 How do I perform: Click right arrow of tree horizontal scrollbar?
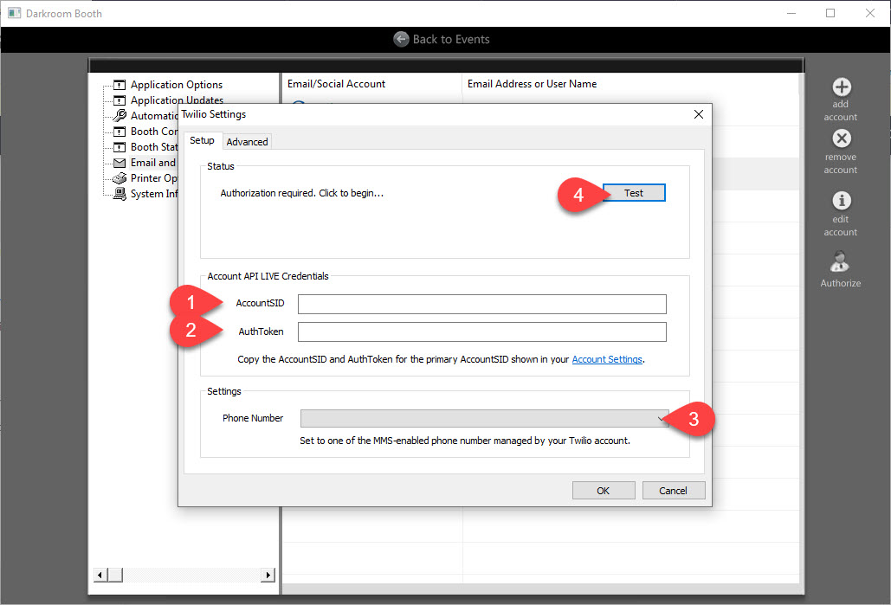click(268, 575)
